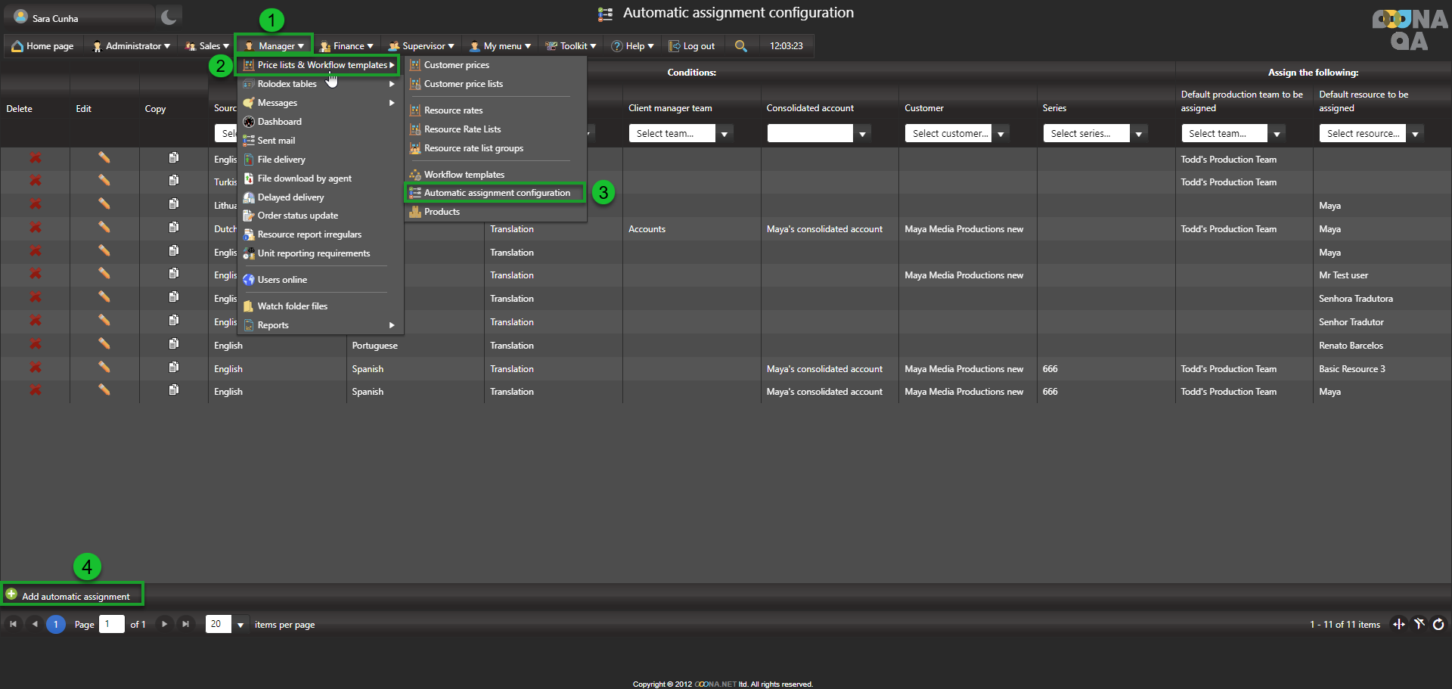Click the Log out link
This screenshot has height=689, width=1452.
692,46
